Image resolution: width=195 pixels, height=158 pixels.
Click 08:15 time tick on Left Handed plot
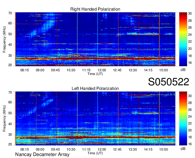[x=24, y=149]
